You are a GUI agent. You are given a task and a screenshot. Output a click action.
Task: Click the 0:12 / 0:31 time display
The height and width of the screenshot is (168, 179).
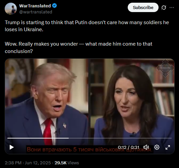coord(128,147)
